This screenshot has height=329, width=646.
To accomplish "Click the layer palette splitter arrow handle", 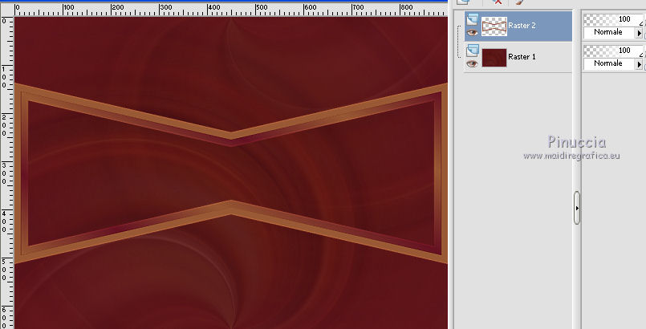I will tap(577, 208).
